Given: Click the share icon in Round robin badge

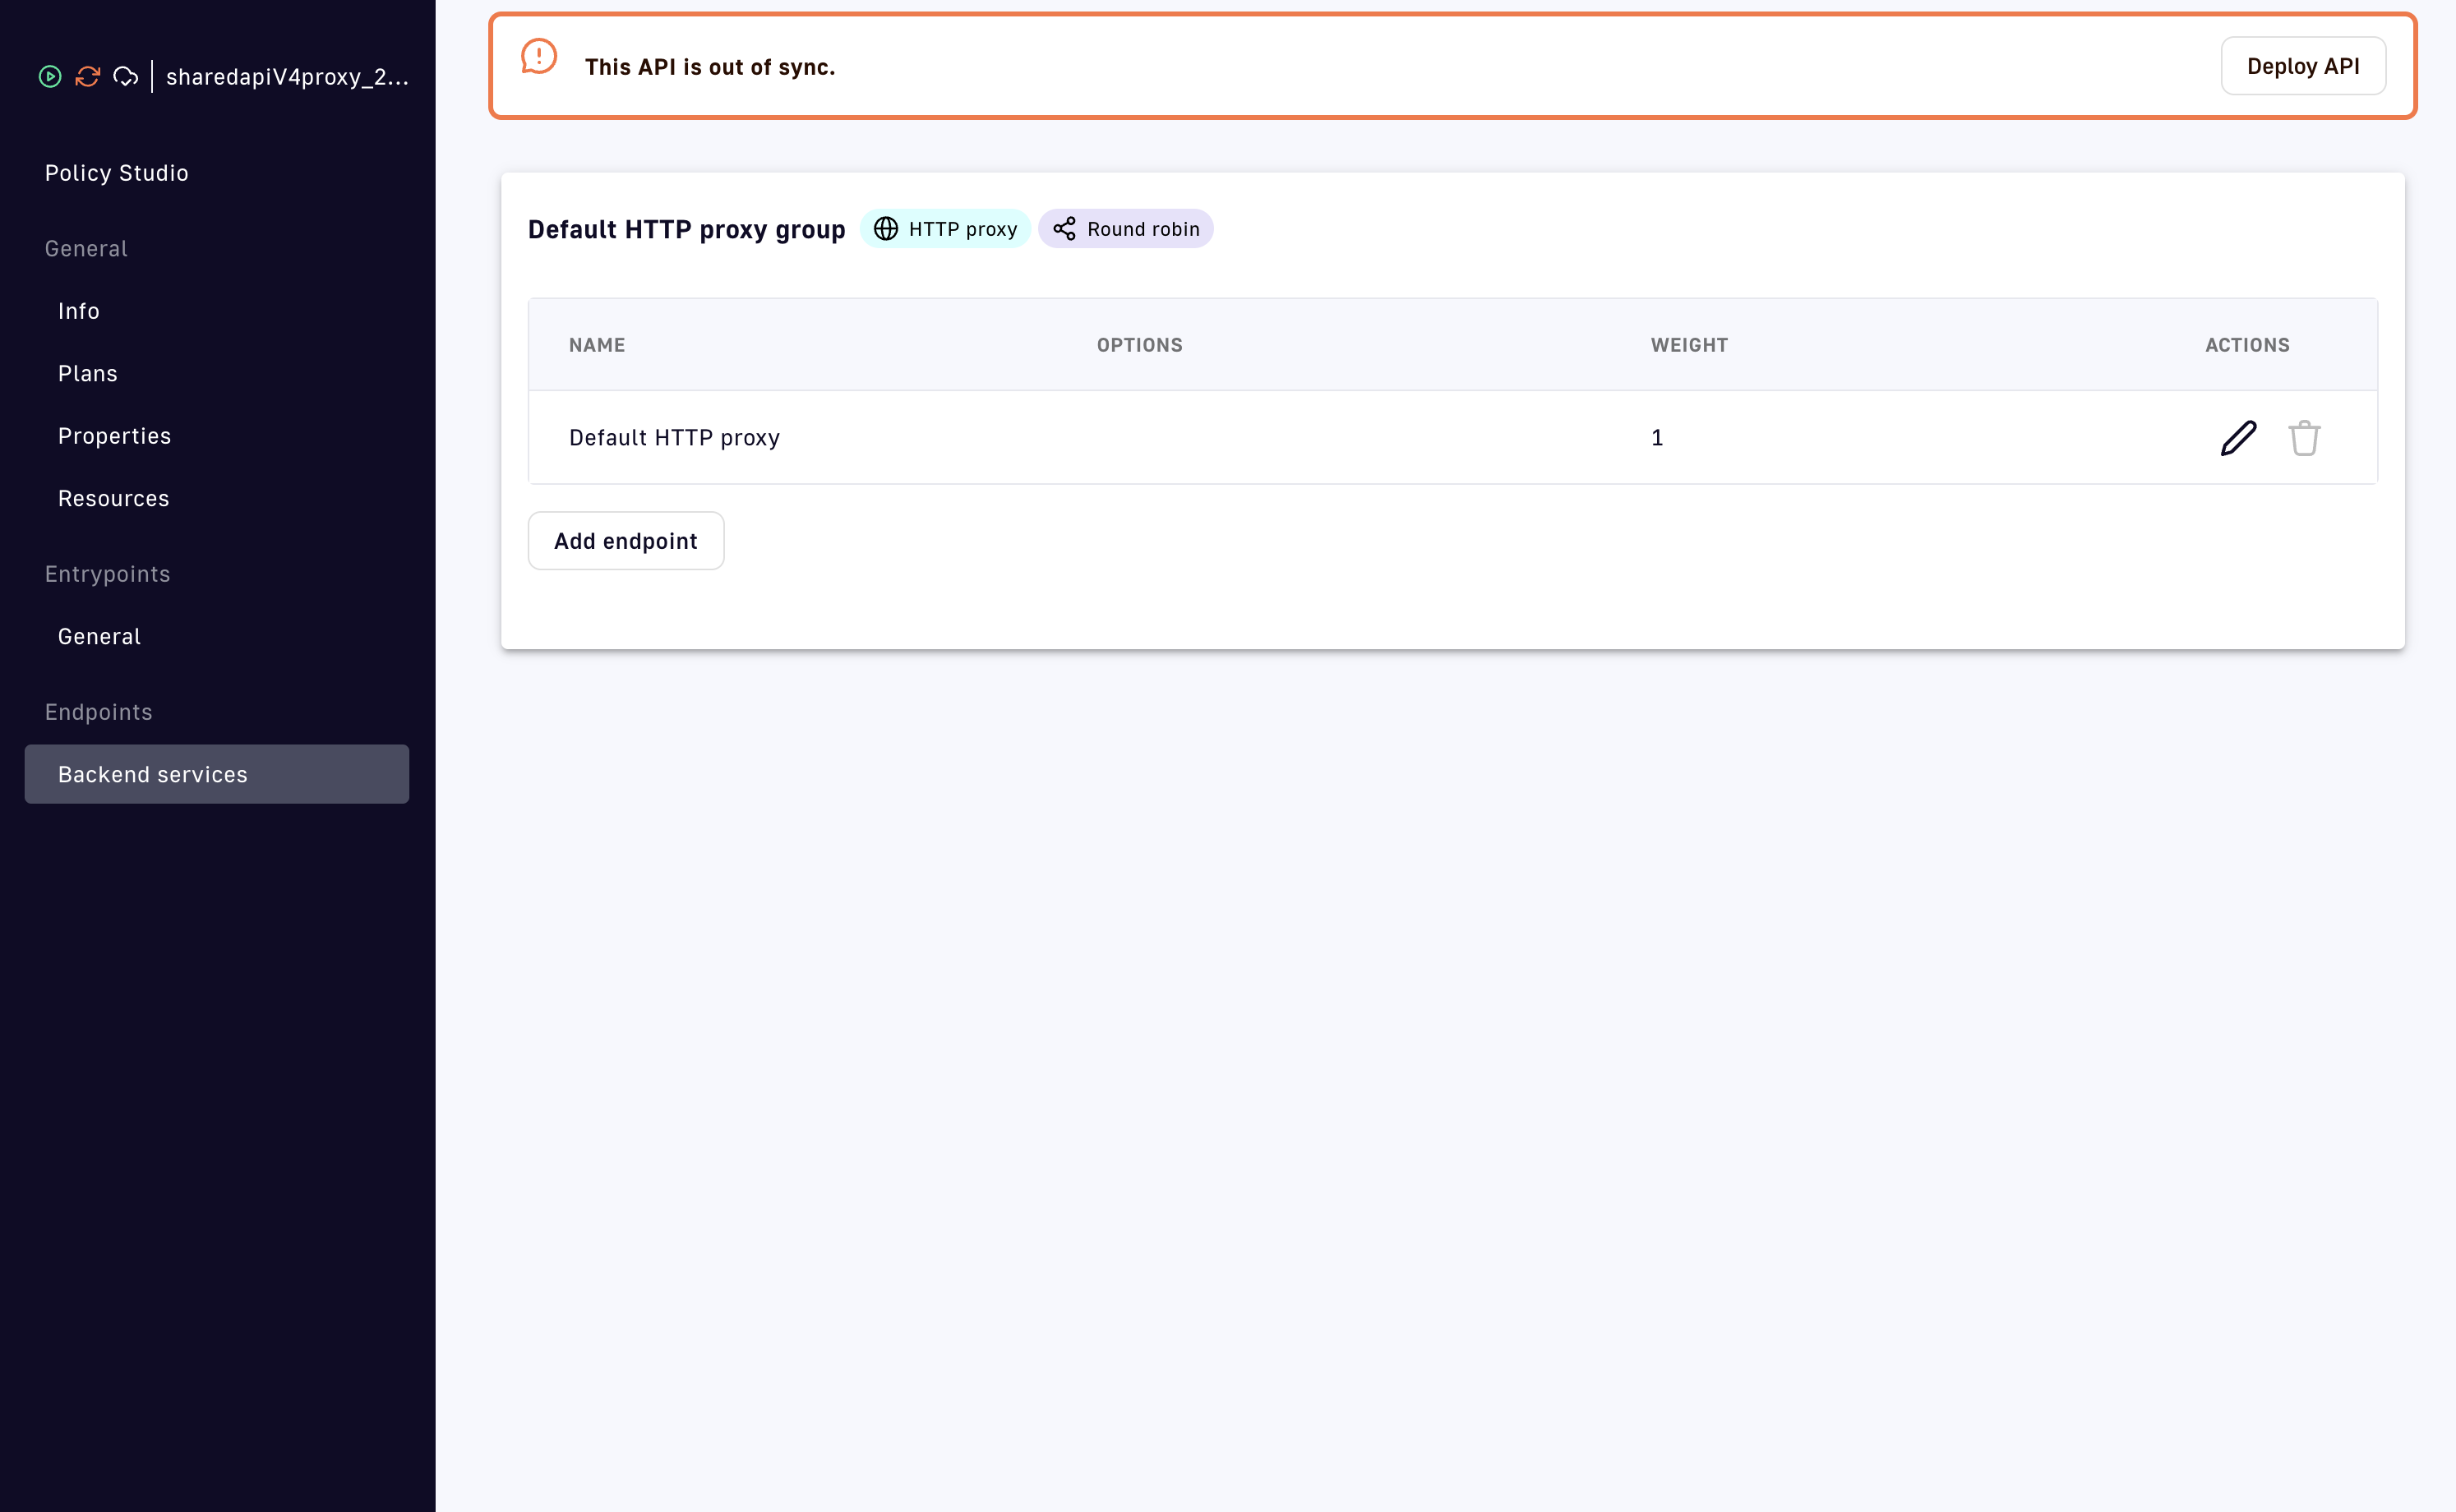Looking at the screenshot, I should click(x=1064, y=229).
